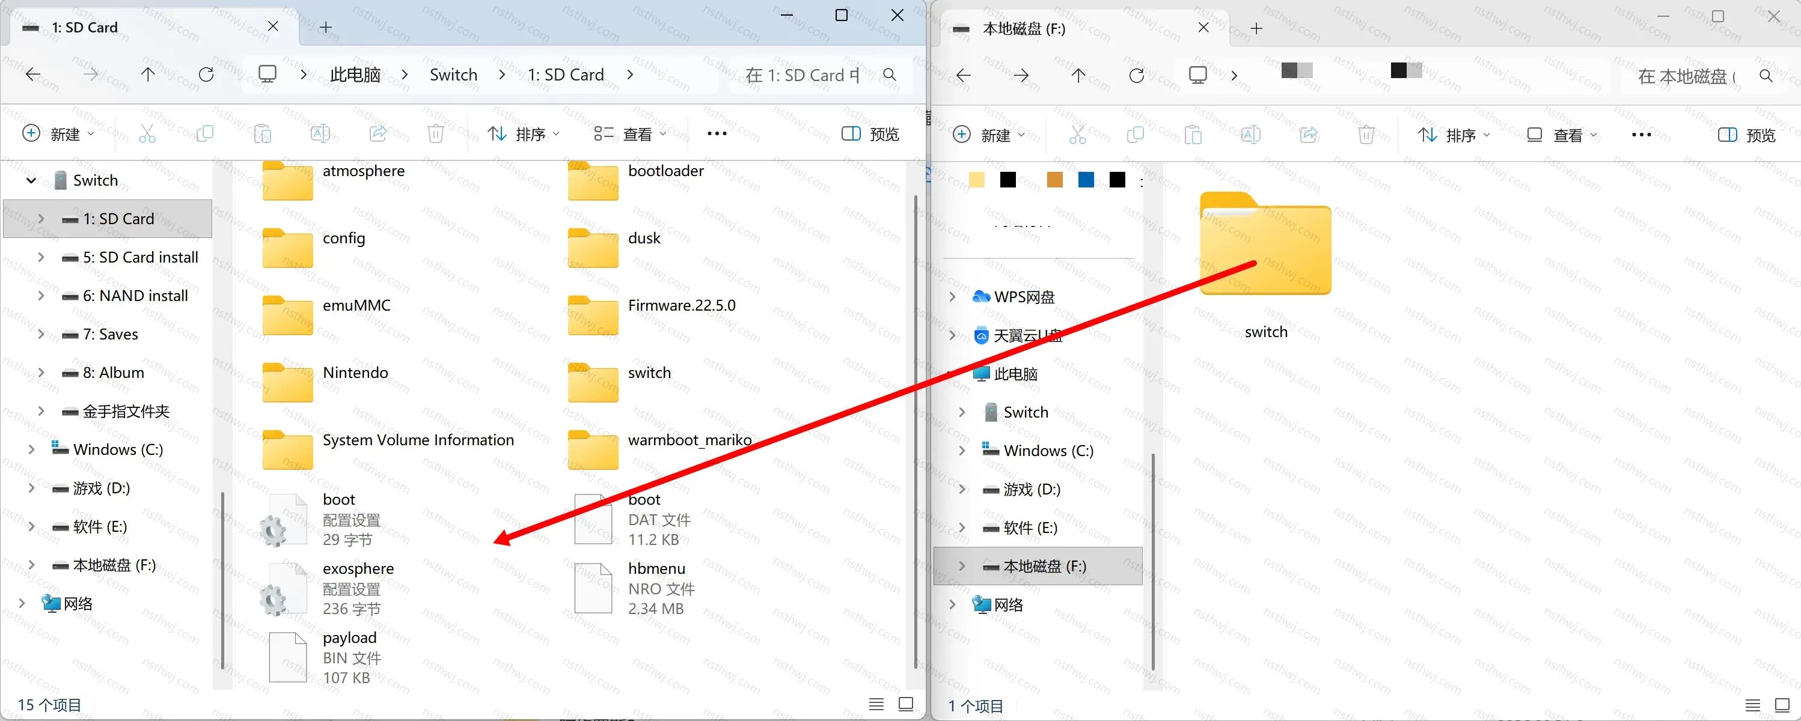Add a new tab in SD Card window
Image resolution: width=1801 pixels, height=721 pixels.
[326, 27]
